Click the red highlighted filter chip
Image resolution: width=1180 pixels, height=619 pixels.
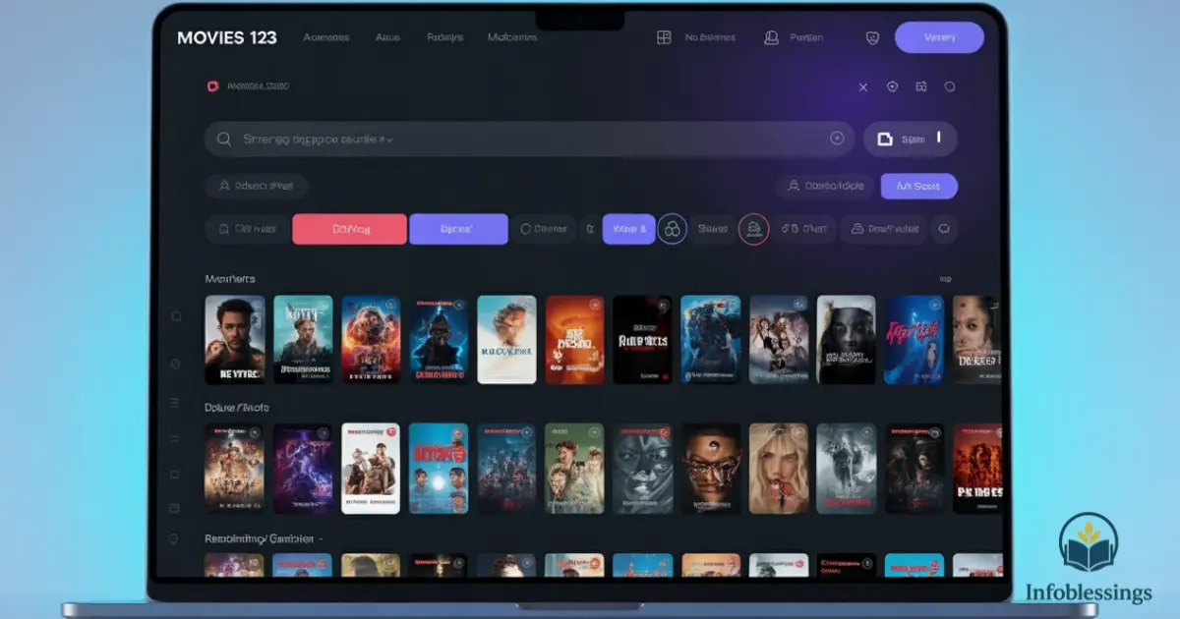pyautogui.click(x=349, y=228)
